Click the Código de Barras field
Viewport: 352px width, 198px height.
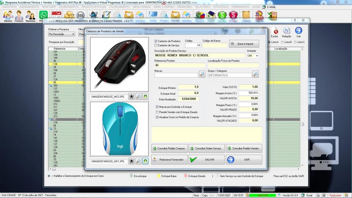[215, 45]
